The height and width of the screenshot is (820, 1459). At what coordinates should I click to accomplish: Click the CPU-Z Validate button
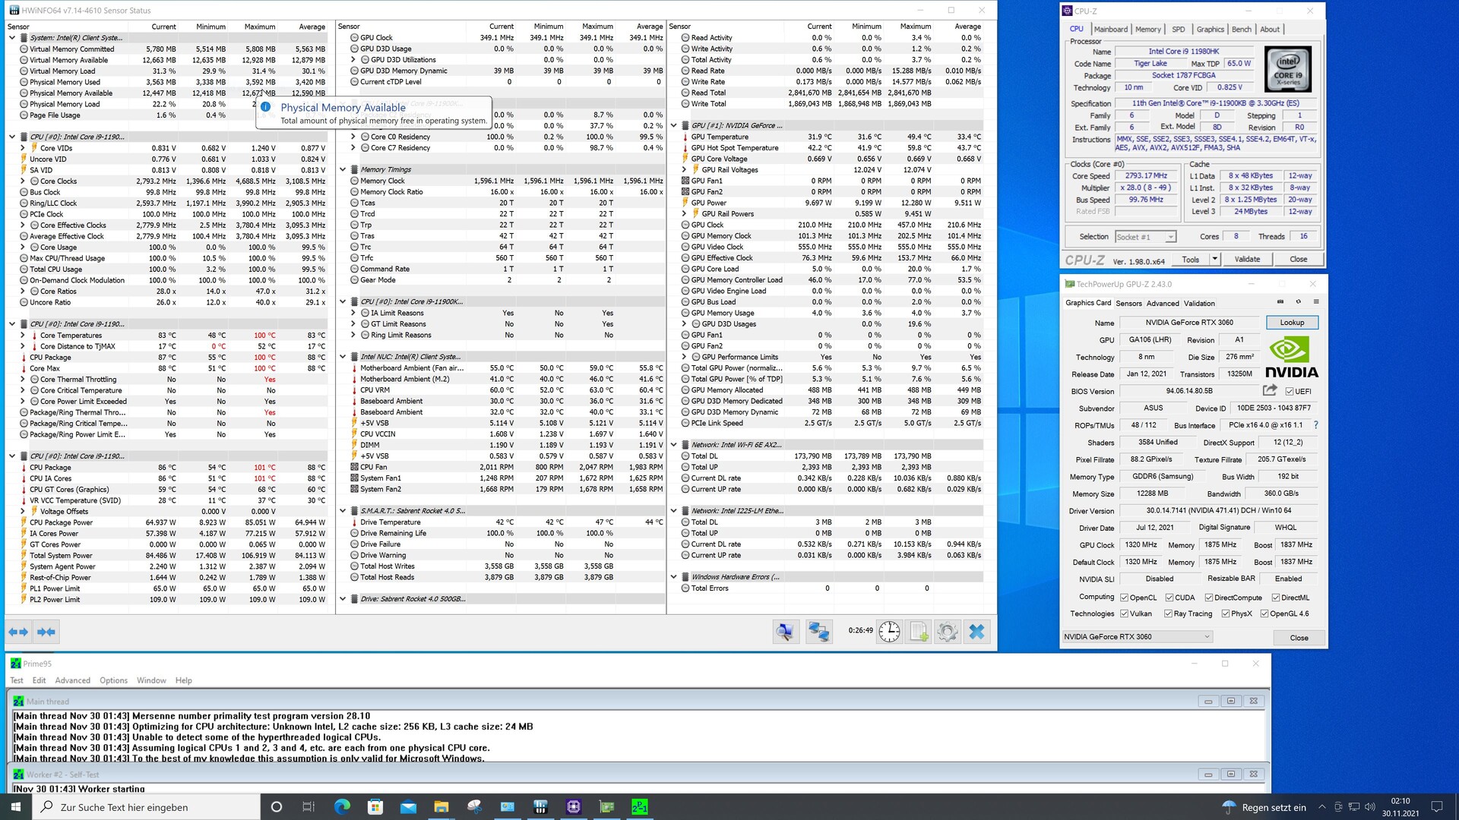pyautogui.click(x=1247, y=259)
